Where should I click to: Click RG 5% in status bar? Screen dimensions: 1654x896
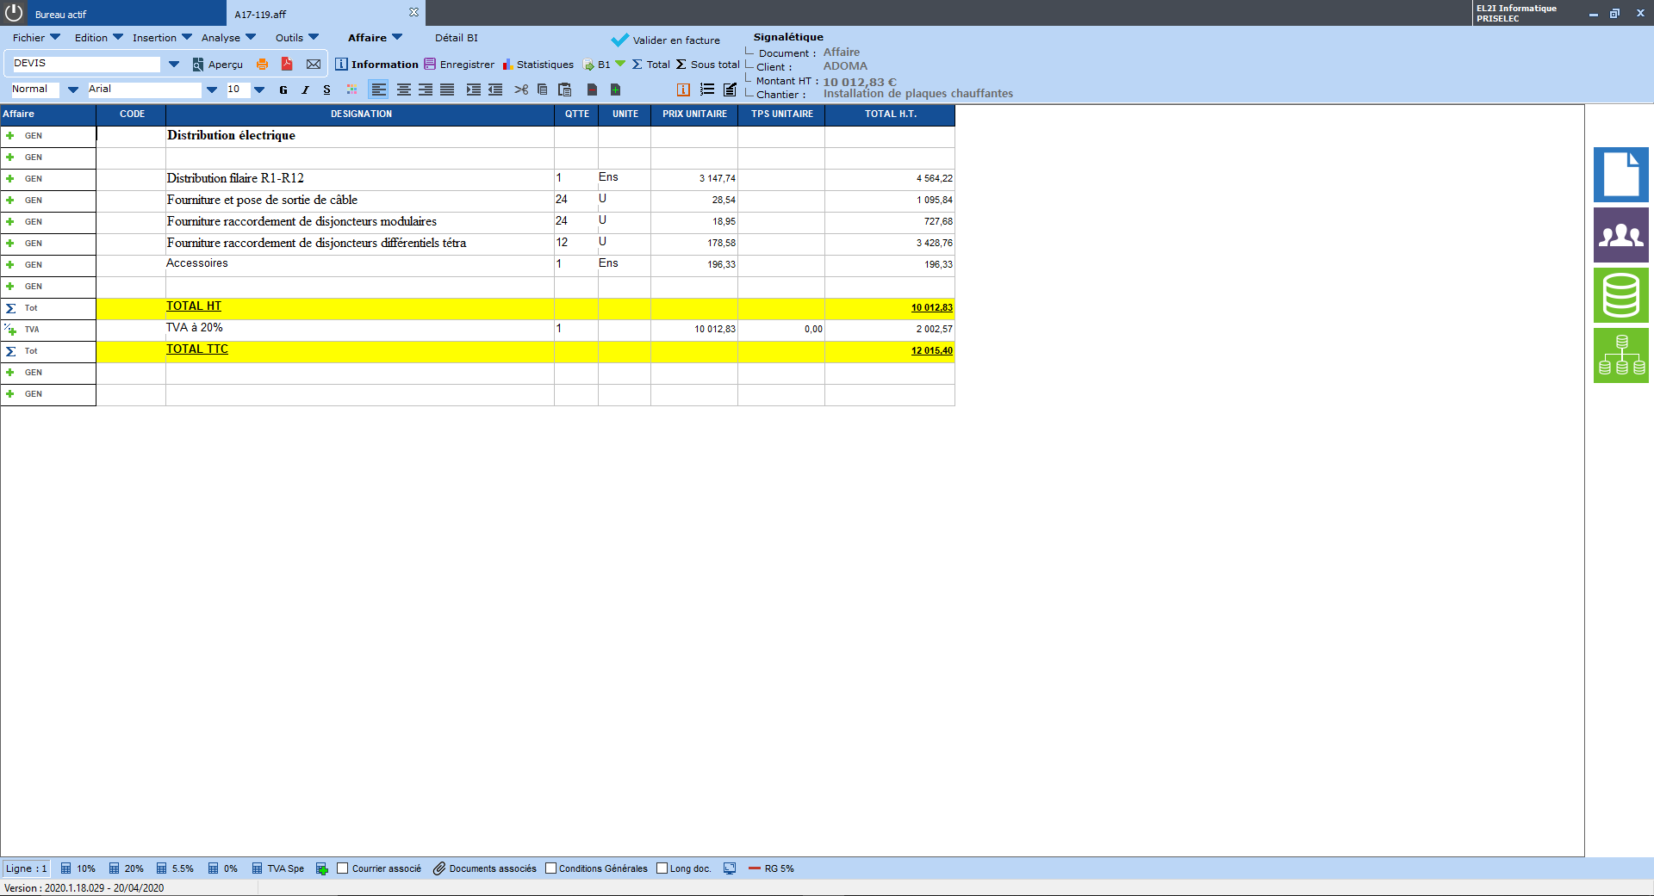click(771, 868)
